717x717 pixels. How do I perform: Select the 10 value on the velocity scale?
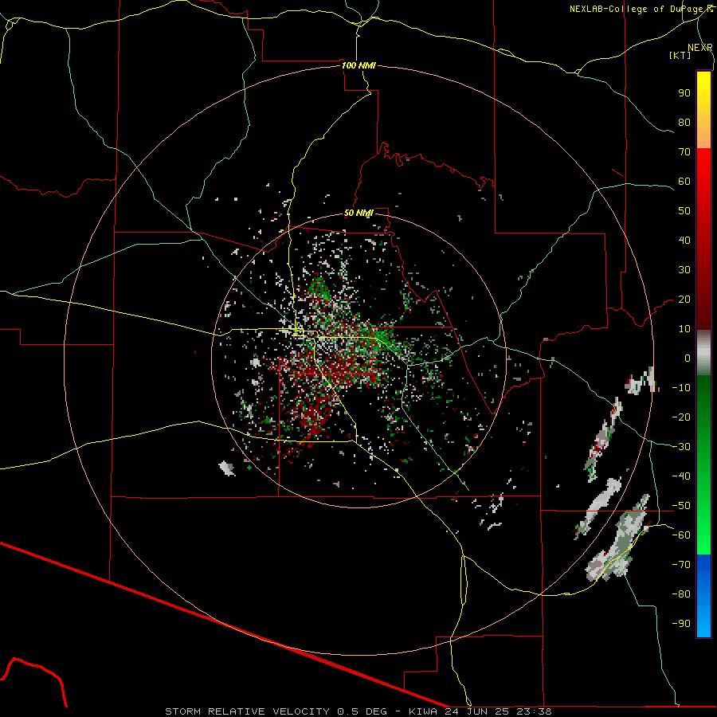[x=684, y=329]
